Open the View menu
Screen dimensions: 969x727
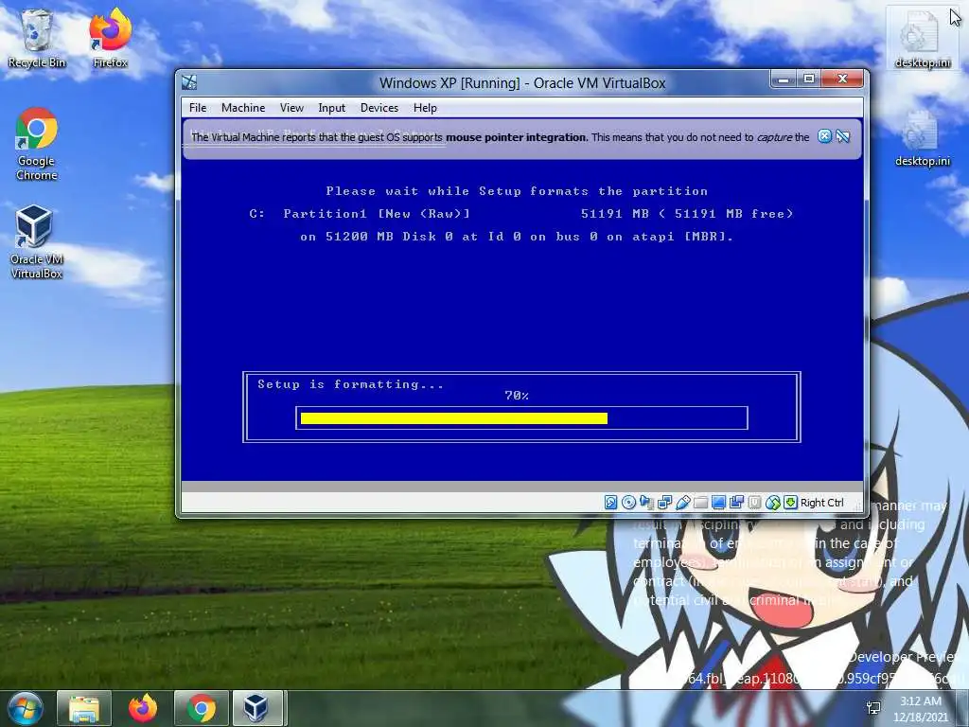[291, 108]
